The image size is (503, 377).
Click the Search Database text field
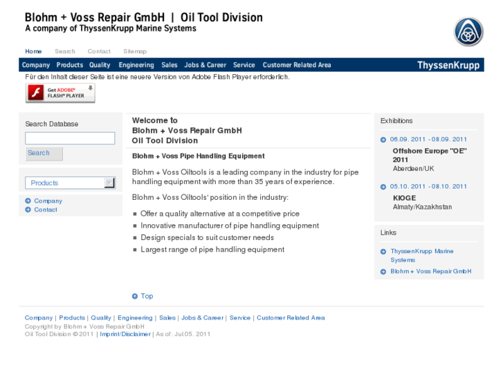point(70,138)
